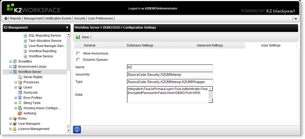Expand the Error Profiles node

click(16, 97)
